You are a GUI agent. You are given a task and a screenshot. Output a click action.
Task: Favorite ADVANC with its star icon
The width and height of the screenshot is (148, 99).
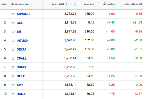tap(13, 14)
